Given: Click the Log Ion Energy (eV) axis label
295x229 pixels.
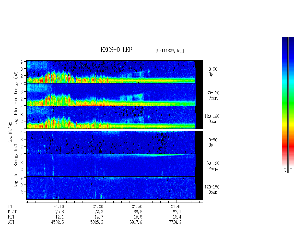Looking at the screenshot, I should 16,165.
